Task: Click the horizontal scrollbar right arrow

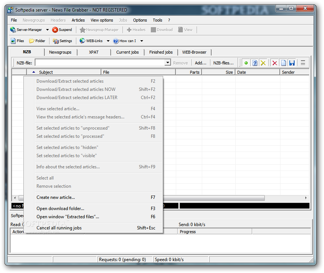Action: pyautogui.click(x=306, y=198)
